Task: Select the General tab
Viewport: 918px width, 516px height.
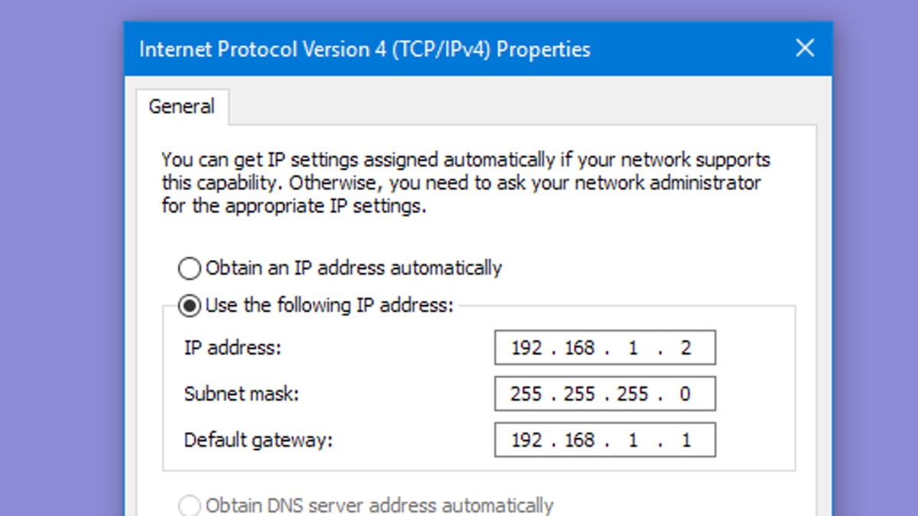Action: (x=181, y=106)
